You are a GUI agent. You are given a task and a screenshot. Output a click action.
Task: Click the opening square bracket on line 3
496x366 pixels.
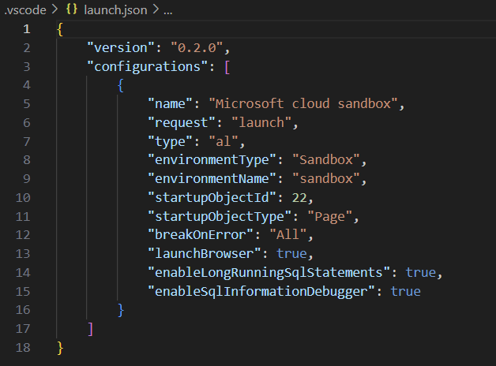coord(227,67)
